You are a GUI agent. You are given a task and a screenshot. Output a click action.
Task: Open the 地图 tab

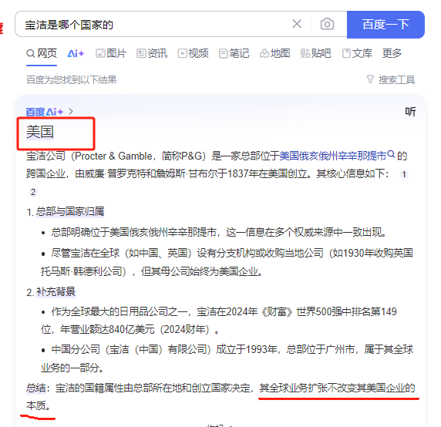(x=274, y=53)
